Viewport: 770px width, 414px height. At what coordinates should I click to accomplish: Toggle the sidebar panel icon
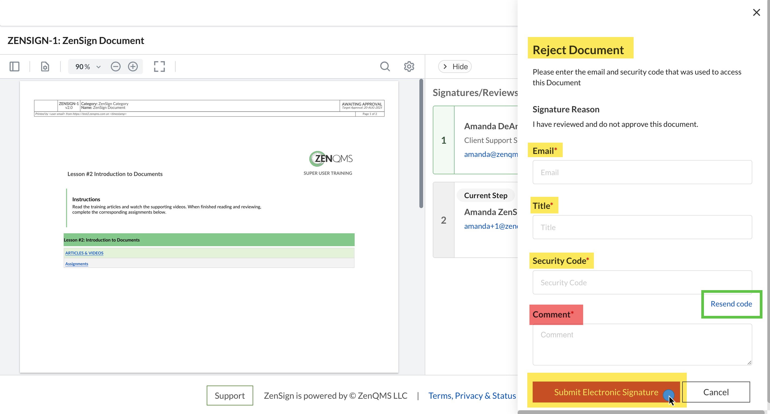coord(14,66)
